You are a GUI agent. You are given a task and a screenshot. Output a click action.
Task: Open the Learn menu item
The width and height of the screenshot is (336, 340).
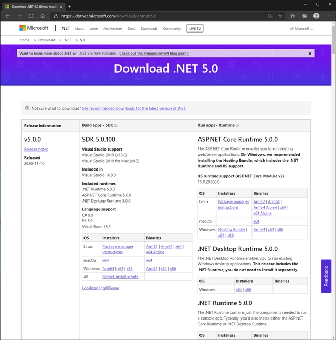[x=93, y=29]
